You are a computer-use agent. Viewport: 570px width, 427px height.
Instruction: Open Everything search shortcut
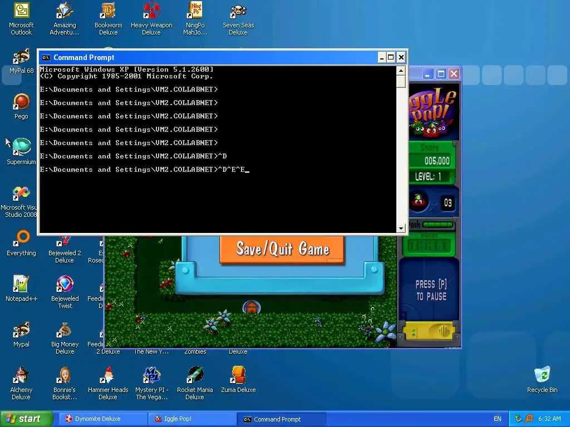[21, 244]
